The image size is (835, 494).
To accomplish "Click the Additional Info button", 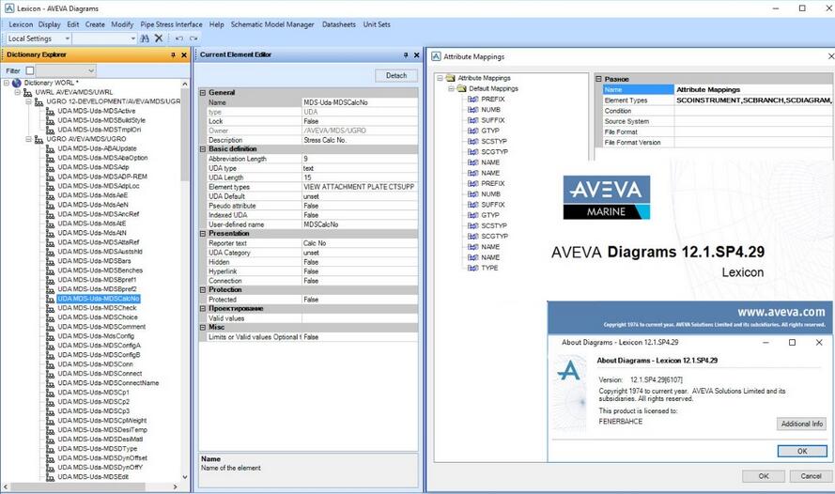I will tap(801, 424).
